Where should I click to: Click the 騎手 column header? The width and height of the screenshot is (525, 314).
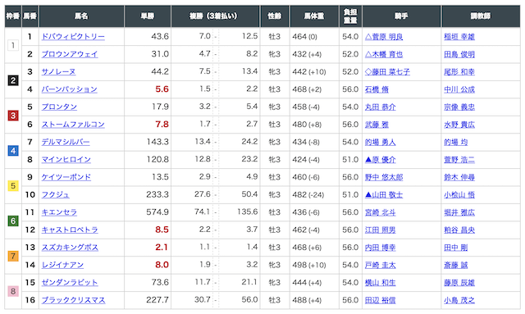click(x=401, y=16)
